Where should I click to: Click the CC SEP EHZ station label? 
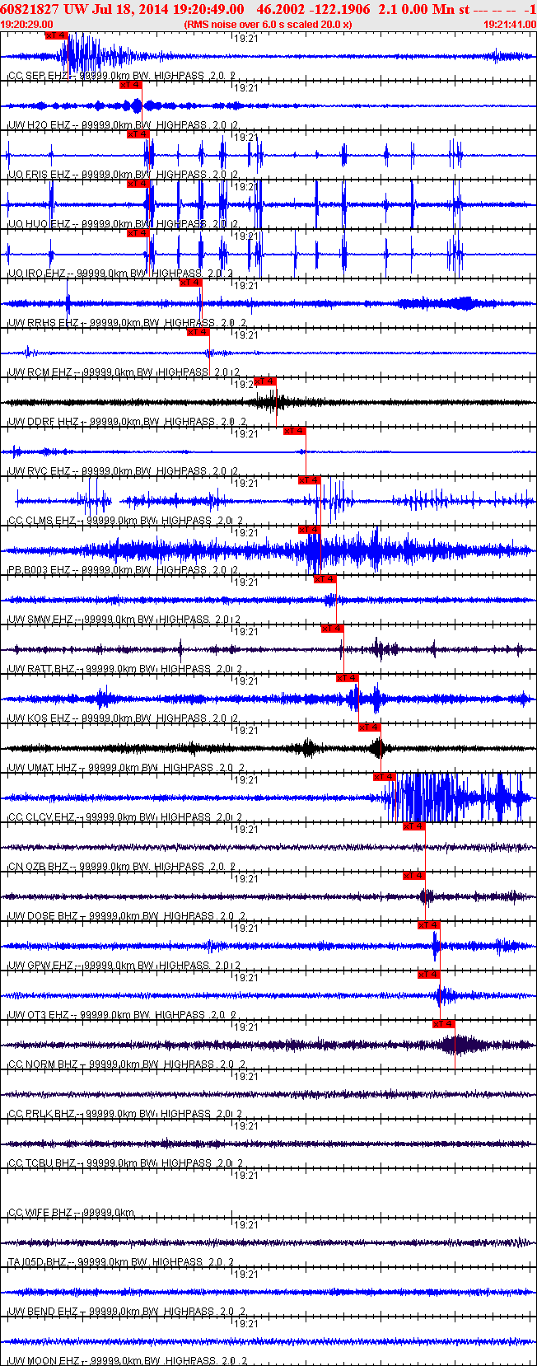[x=38, y=76]
